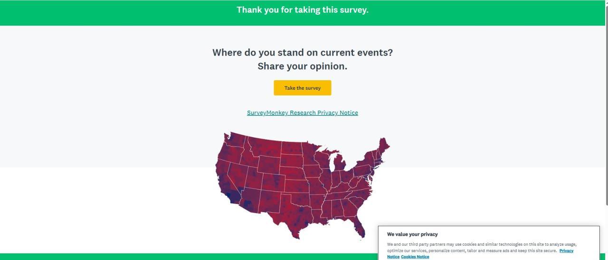
Task: Click the "Where do you stand" heading
Action: pyautogui.click(x=302, y=52)
